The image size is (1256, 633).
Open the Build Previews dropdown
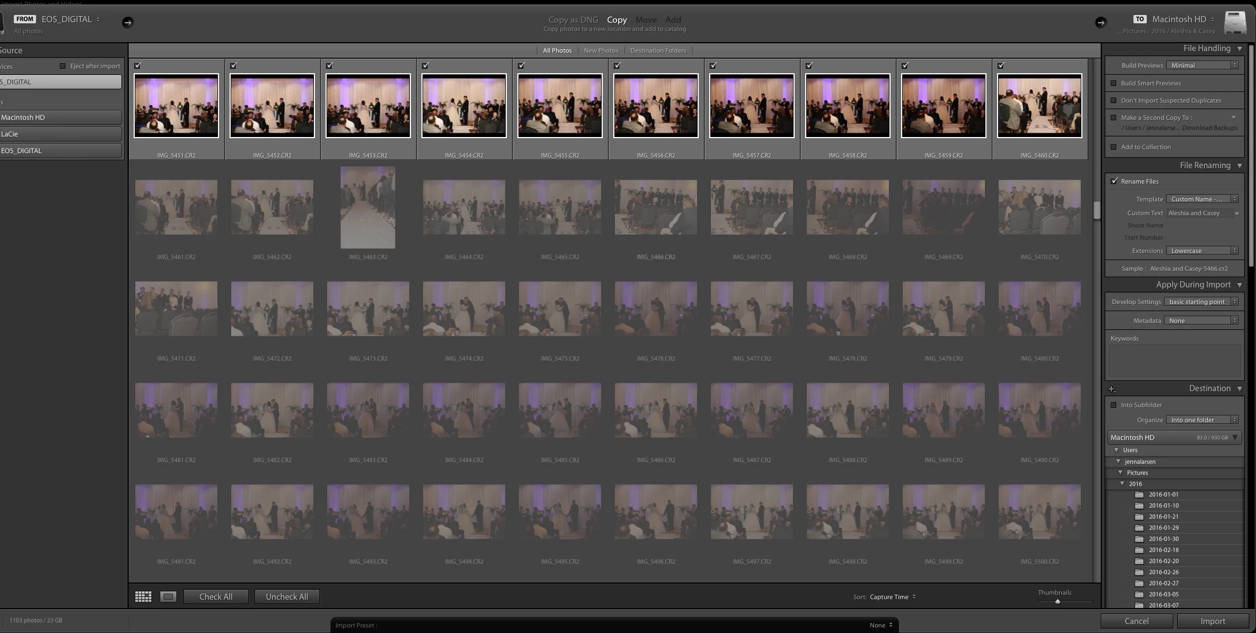[1202, 65]
